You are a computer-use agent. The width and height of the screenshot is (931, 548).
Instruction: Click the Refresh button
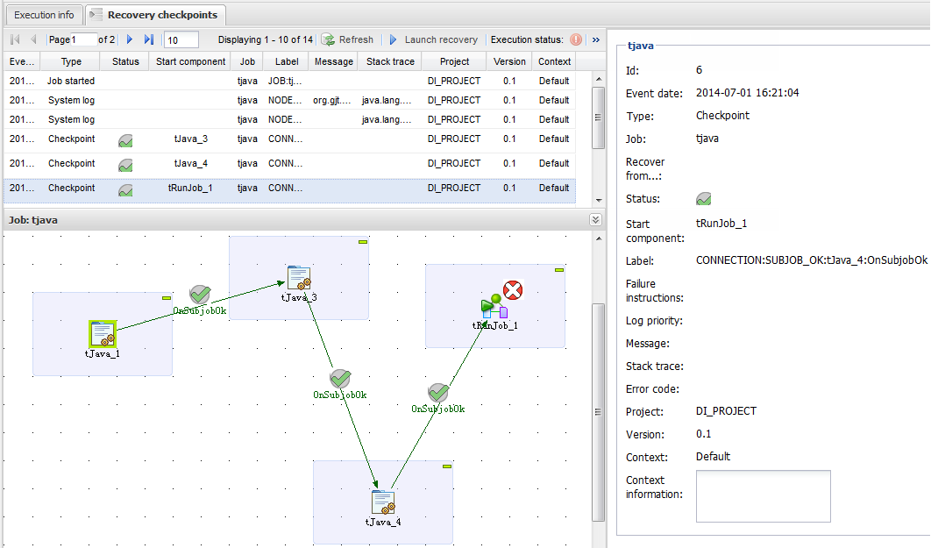[x=348, y=39]
